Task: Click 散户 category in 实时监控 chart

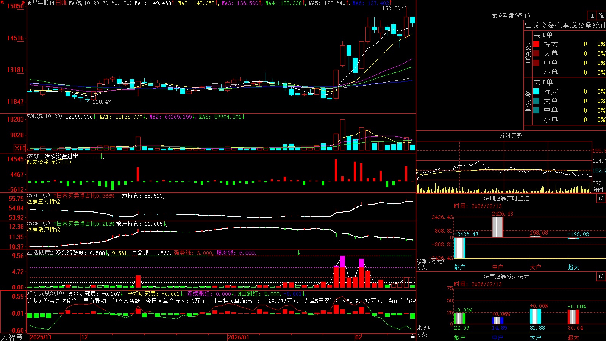Action: tap(460, 267)
